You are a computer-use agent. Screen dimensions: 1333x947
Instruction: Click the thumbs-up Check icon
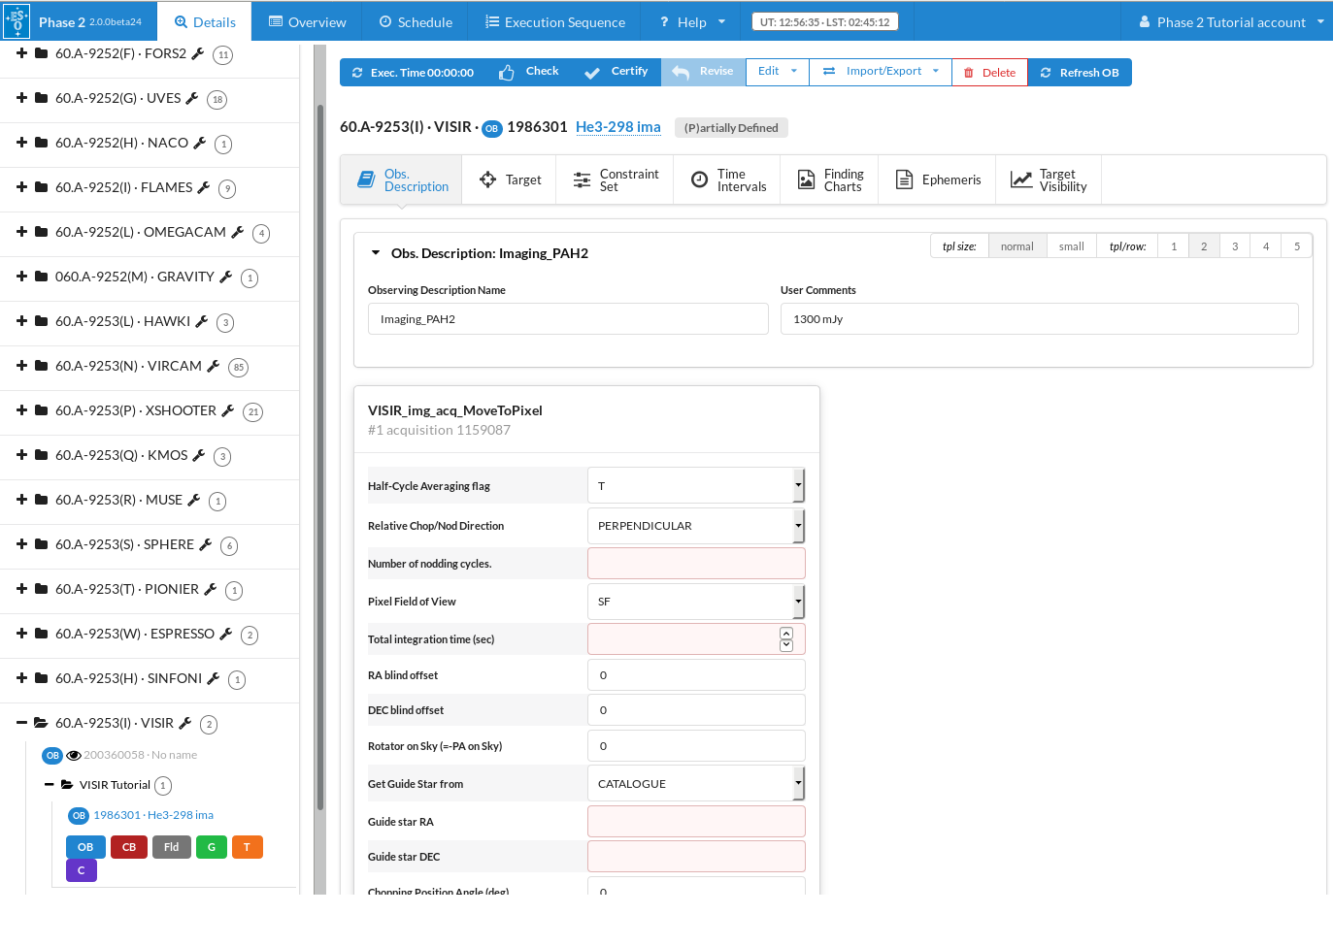(507, 72)
